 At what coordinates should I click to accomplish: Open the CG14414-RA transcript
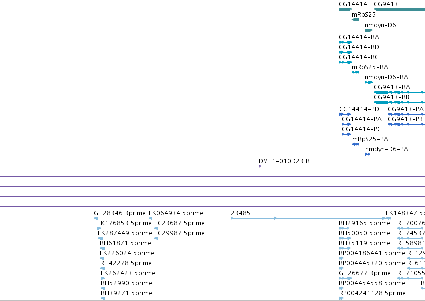345,42
